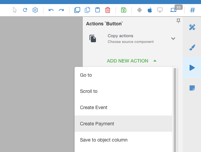Switch to Android preview
Viewport: 201px width, 152px height.
coord(139,10)
